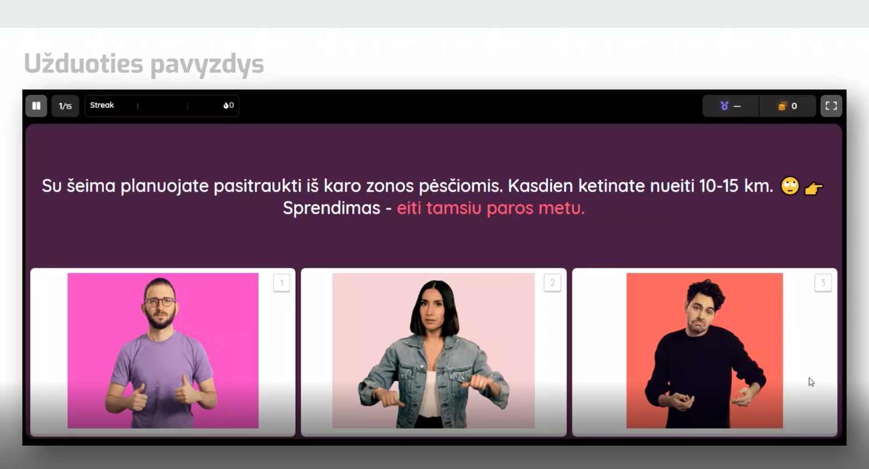The height and width of the screenshot is (469, 869).
Task: Click the number 2 key badge
Action: pyautogui.click(x=553, y=283)
